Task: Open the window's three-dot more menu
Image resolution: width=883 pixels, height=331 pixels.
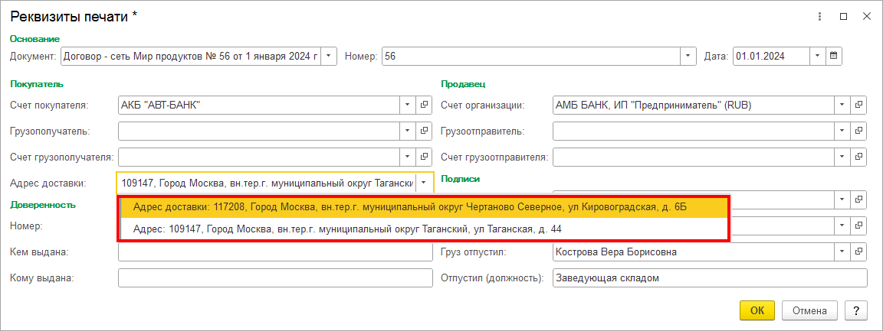Action: click(822, 15)
